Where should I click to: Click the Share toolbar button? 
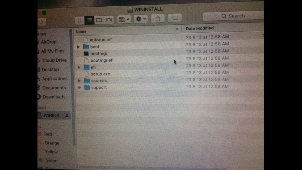(158, 18)
